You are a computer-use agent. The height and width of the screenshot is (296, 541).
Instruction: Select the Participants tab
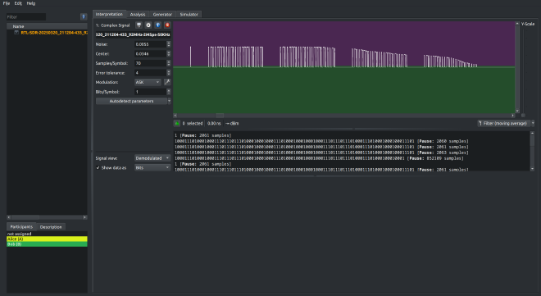(x=21, y=226)
